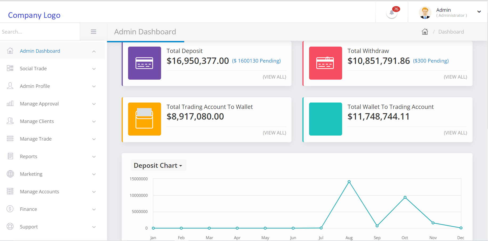Expand the Manage Clients chevron

pyautogui.click(x=94, y=121)
